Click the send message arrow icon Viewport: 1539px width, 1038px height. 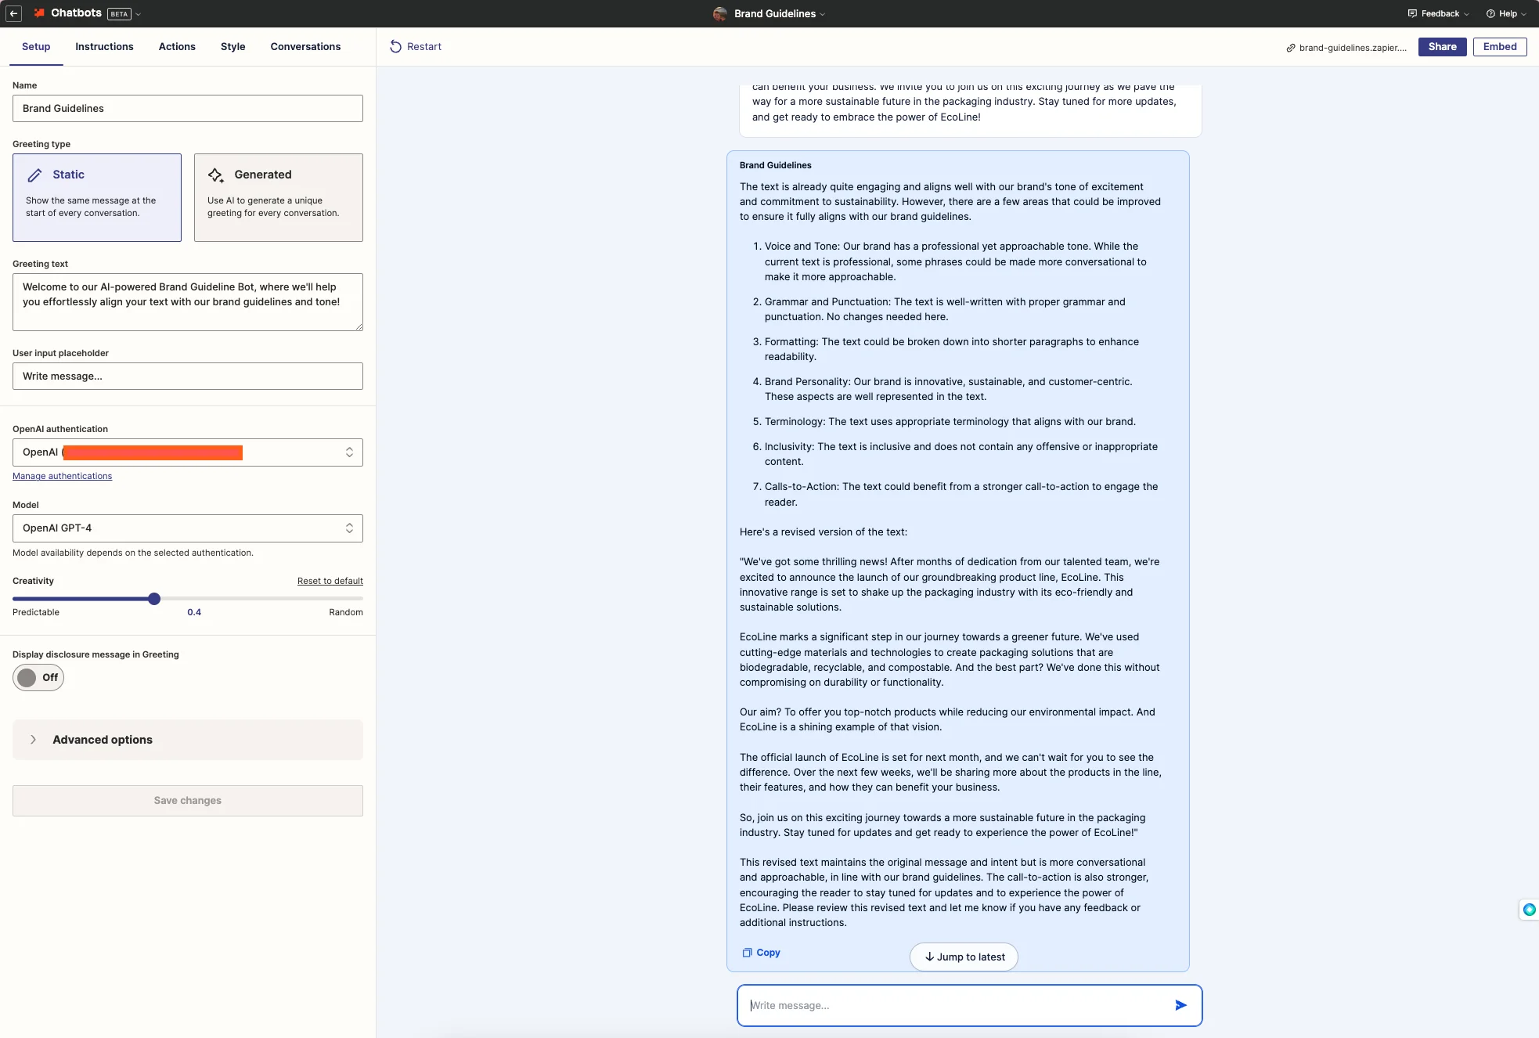1180,1005
